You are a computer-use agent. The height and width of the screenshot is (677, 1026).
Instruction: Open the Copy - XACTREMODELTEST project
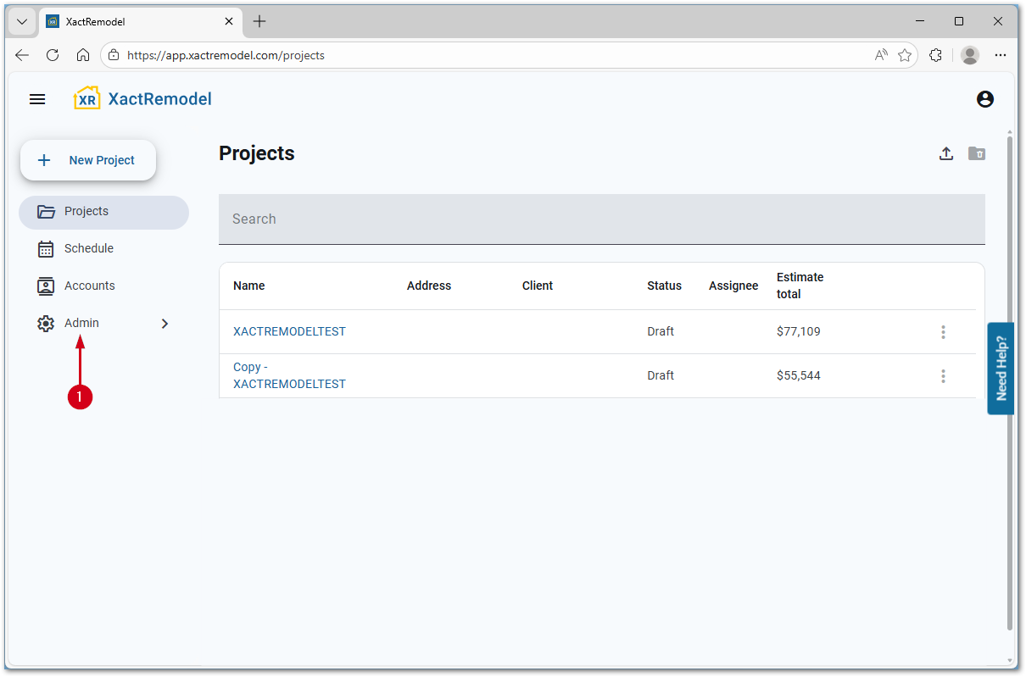(289, 375)
